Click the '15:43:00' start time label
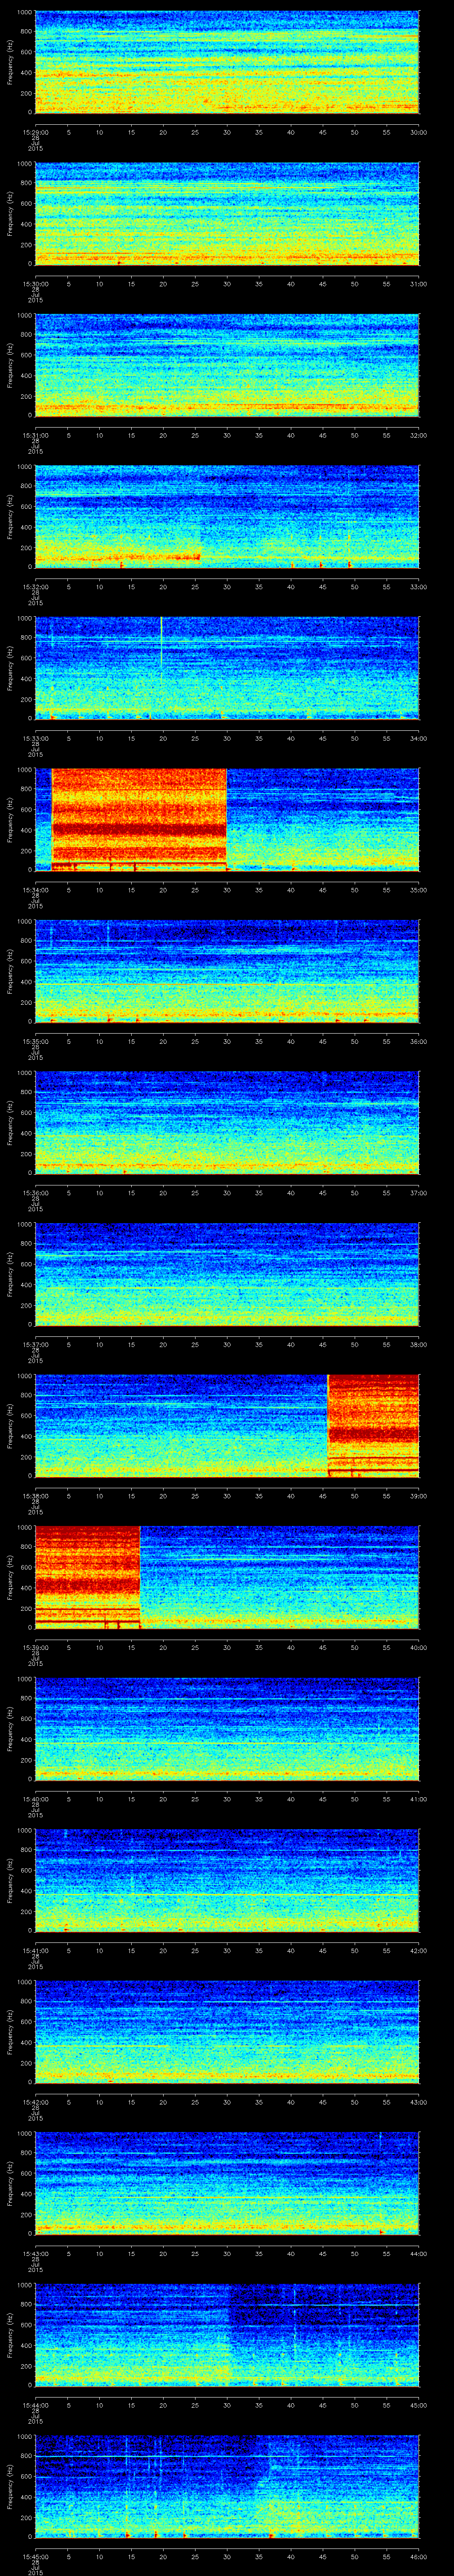Image resolution: width=454 pixels, height=2576 pixels. click(36, 2253)
